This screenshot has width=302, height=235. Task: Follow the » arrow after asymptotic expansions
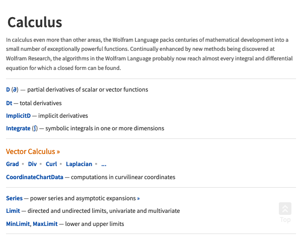tap(138, 198)
